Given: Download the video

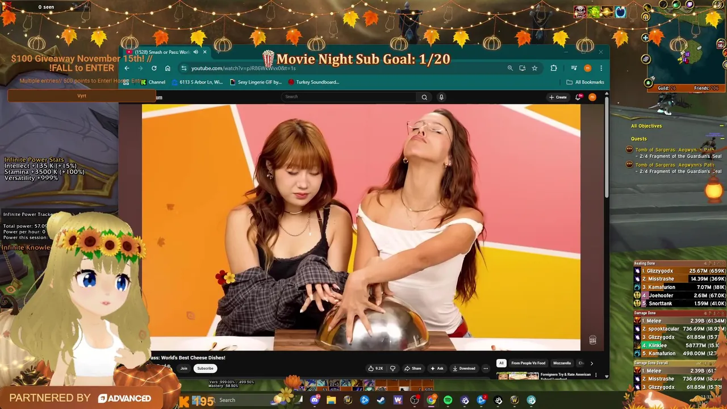Looking at the screenshot, I should click(x=463, y=368).
